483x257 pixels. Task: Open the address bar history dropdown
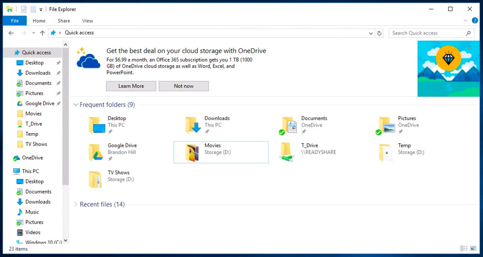pos(371,33)
